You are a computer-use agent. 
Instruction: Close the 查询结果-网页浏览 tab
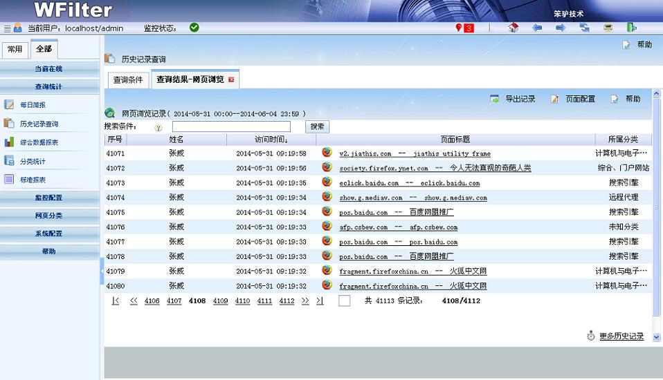coord(231,80)
